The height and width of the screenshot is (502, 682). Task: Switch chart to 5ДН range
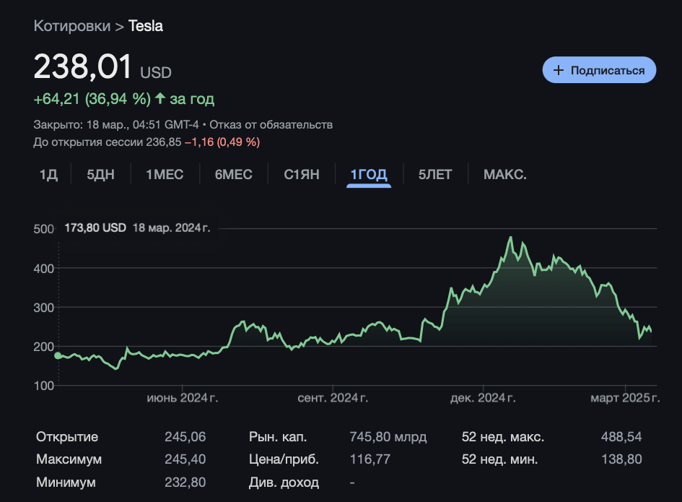(100, 175)
